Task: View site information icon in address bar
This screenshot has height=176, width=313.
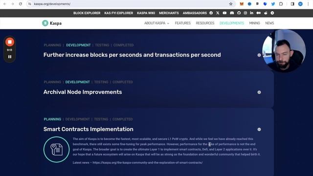Action: click(30, 4)
